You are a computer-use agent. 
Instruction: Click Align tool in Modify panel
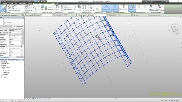tap(80, 6)
